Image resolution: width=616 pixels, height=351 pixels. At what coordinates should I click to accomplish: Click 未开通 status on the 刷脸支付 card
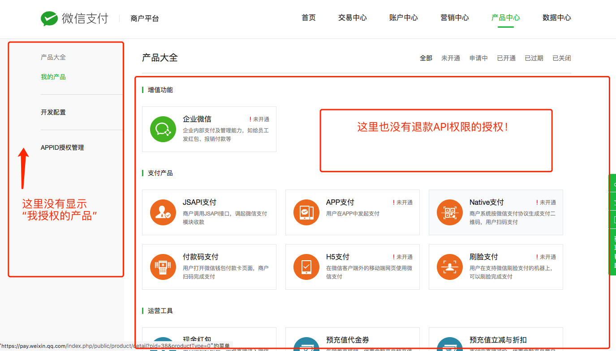[x=546, y=257]
